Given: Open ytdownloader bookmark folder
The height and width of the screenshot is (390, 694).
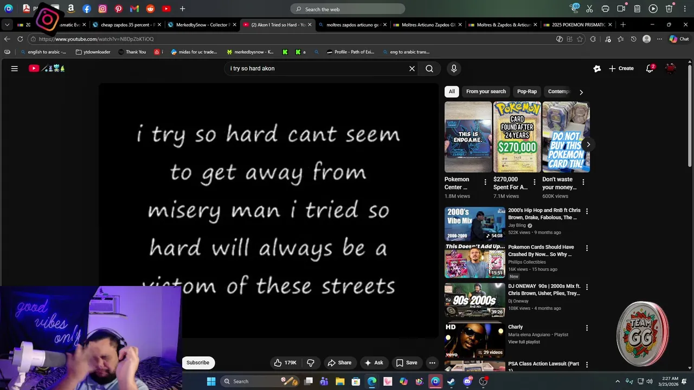Looking at the screenshot, I should coord(93,52).
